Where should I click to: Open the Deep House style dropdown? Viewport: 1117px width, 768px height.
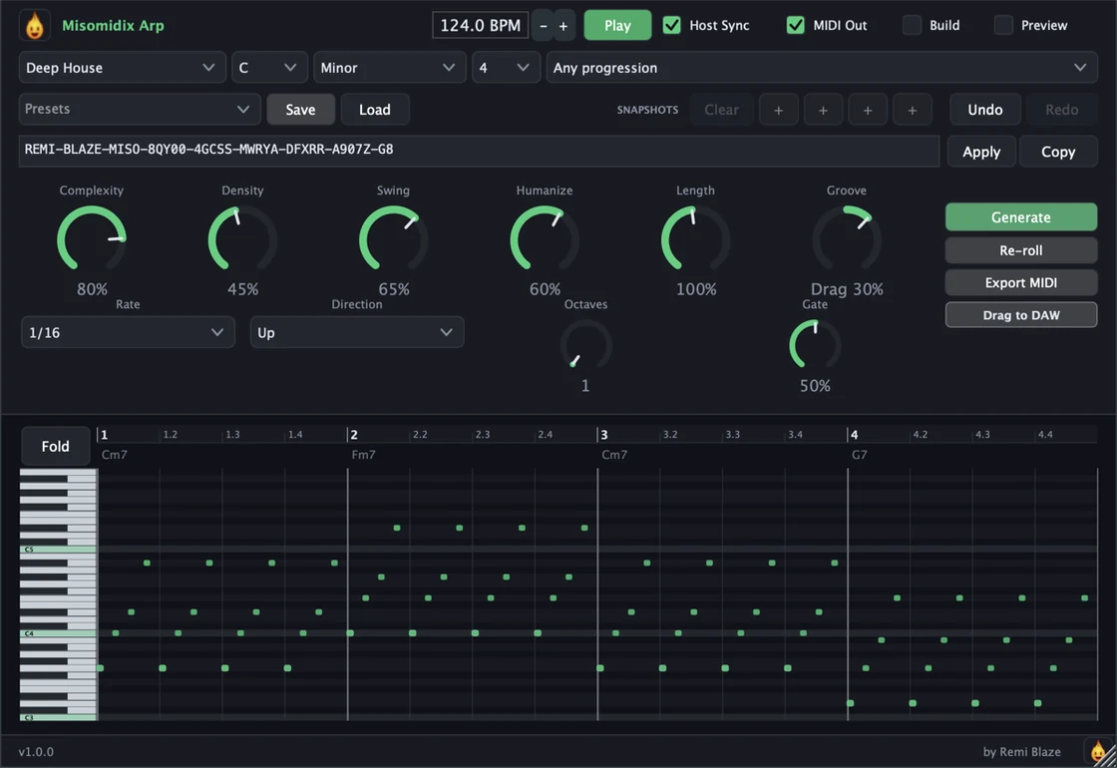[x=122, y=68]
